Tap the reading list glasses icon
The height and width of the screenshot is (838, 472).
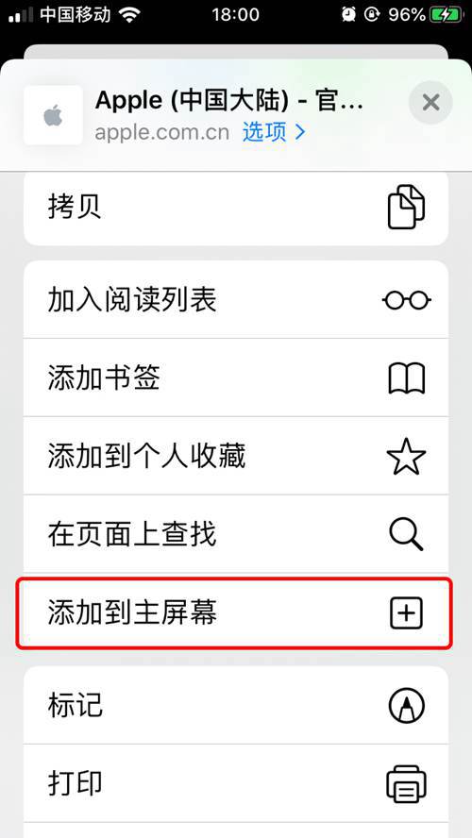(407, 300)
